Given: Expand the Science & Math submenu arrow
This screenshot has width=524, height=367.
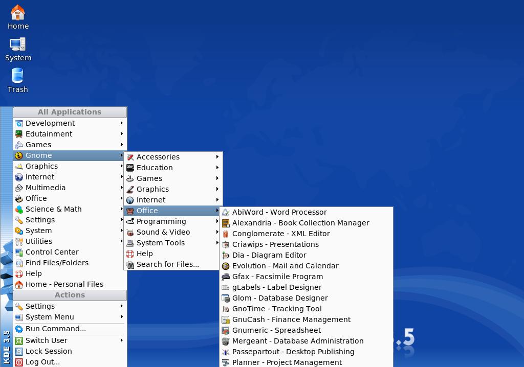Looking at the screenshot, I should (122, 209).
